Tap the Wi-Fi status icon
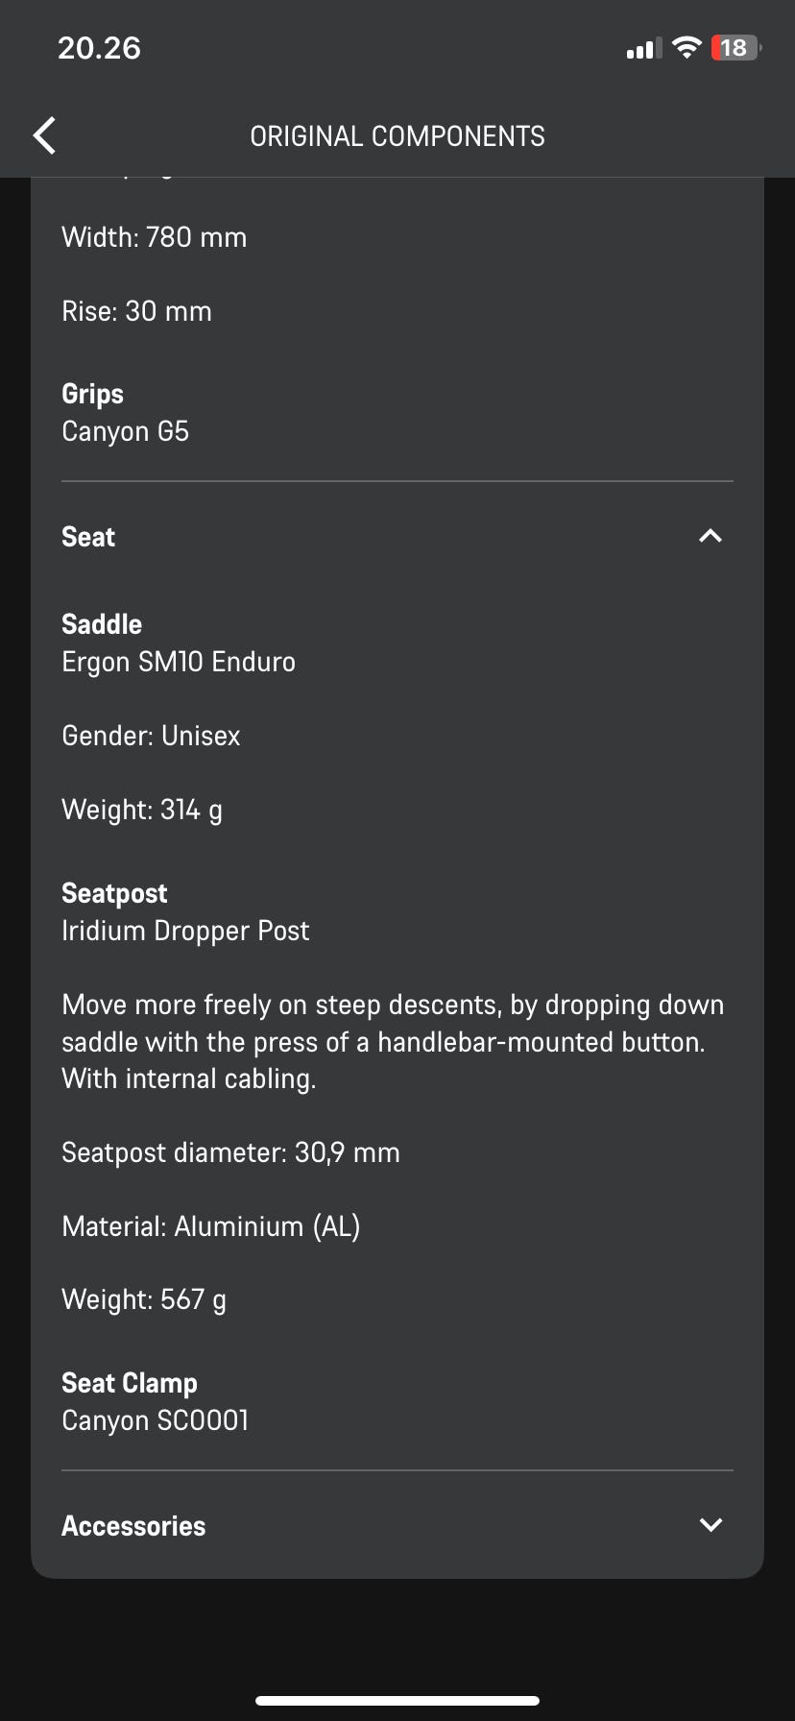The image size is (795, 1721). pos(687,48)
